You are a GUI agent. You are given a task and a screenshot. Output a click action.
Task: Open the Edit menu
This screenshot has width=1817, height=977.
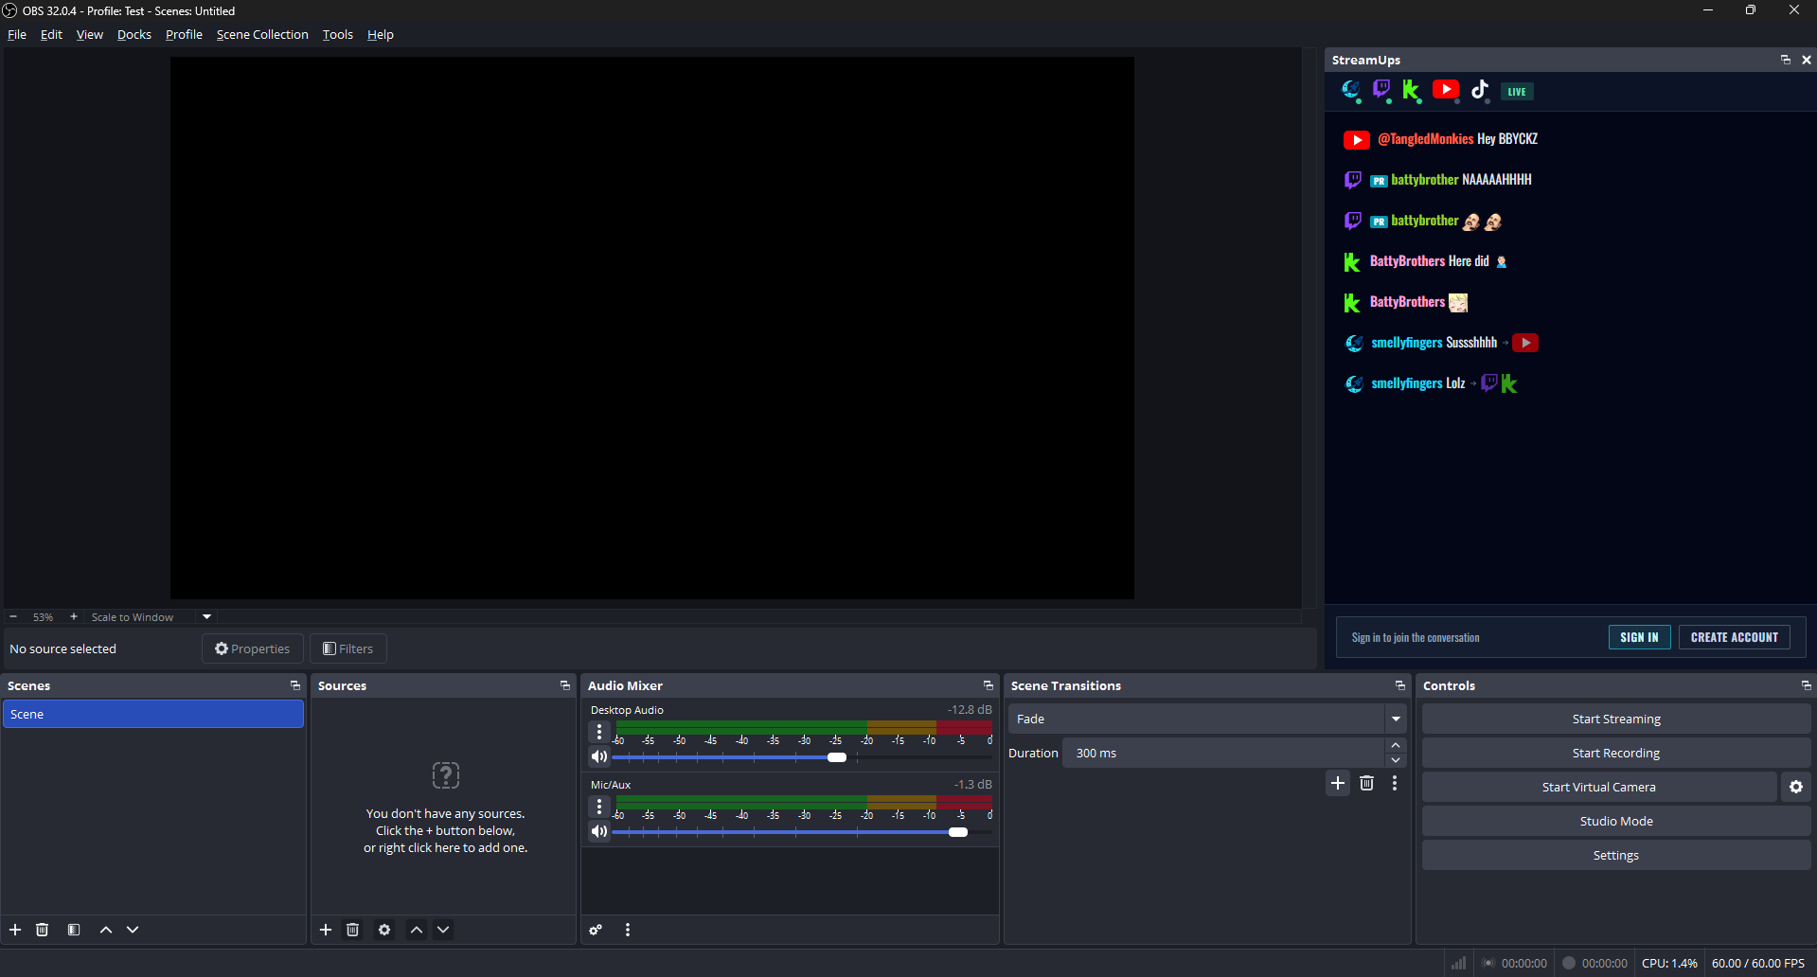(51, 34)
